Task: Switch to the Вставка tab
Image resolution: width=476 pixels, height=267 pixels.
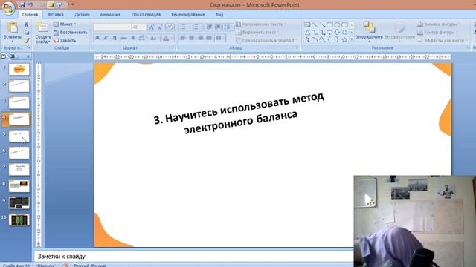Action: [x=56, y=15]
